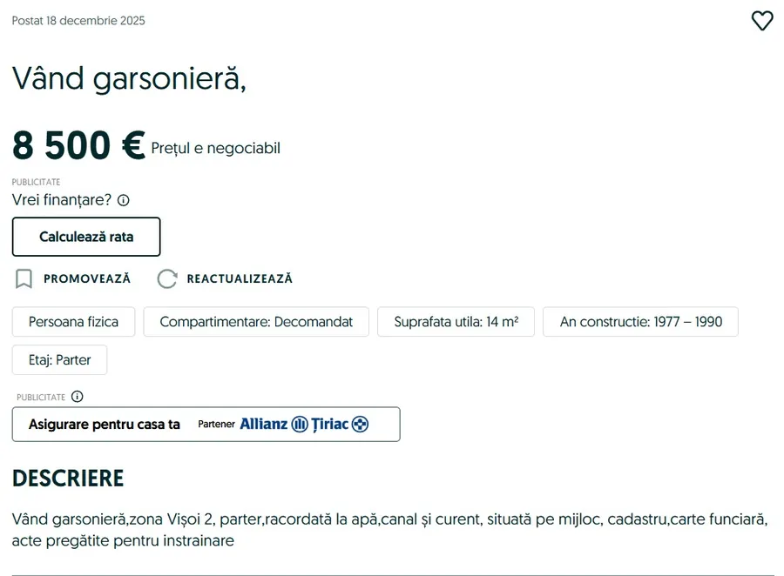784x576 pixels.
Task: Expand the An constructie: 1977 – 1990 chip
Action: point(640,321)
